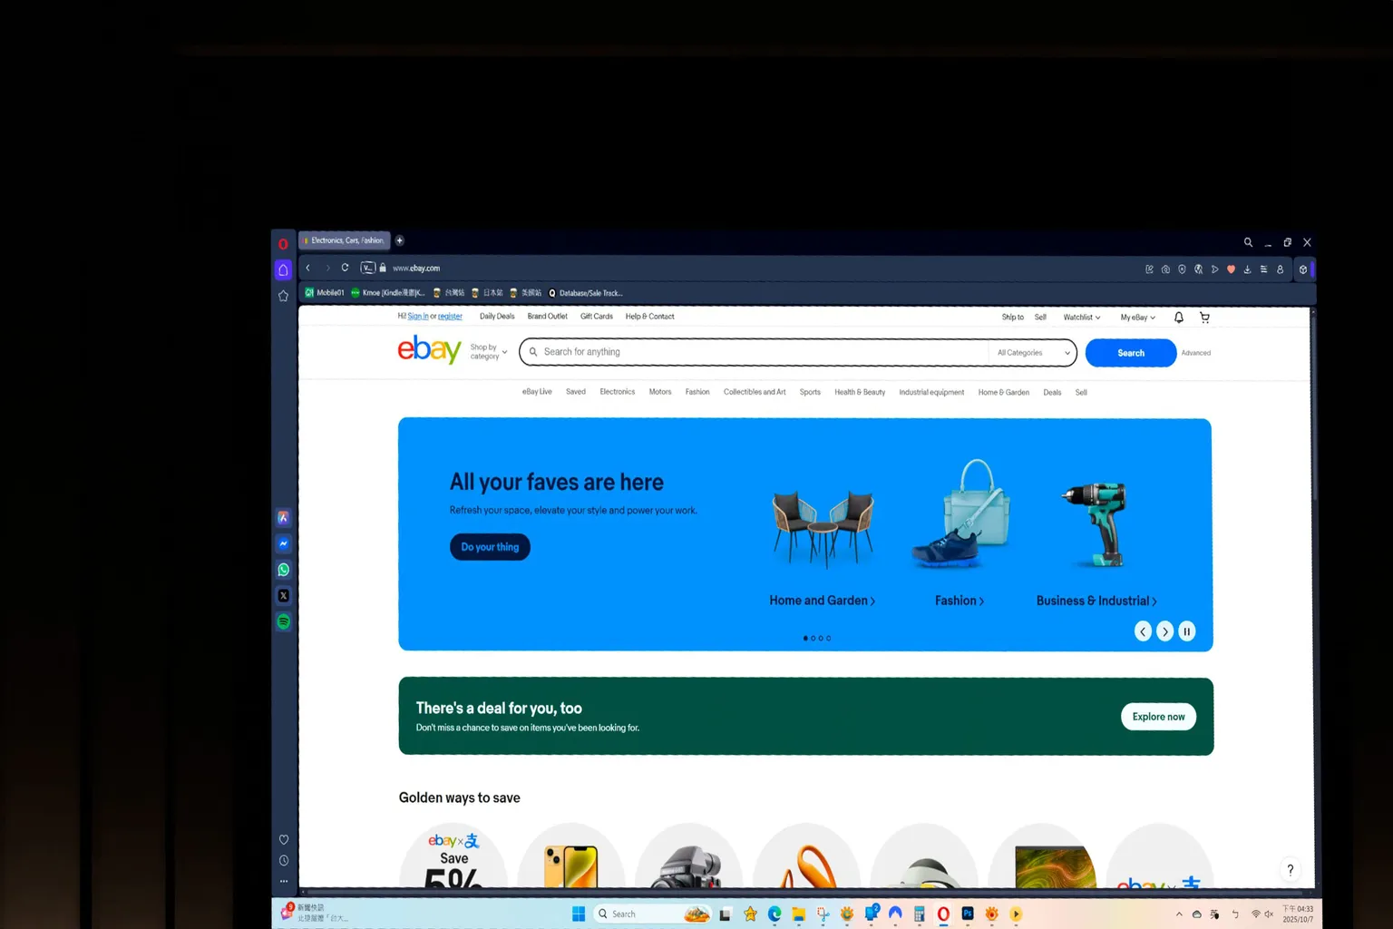The height and width of the screenshot is (929, 1393).
Task: Click the VPN badge in address bar
Action: [367, 268]
